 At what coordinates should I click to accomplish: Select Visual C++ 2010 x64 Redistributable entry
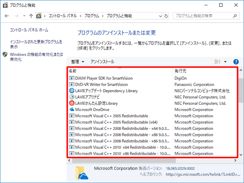122,147
